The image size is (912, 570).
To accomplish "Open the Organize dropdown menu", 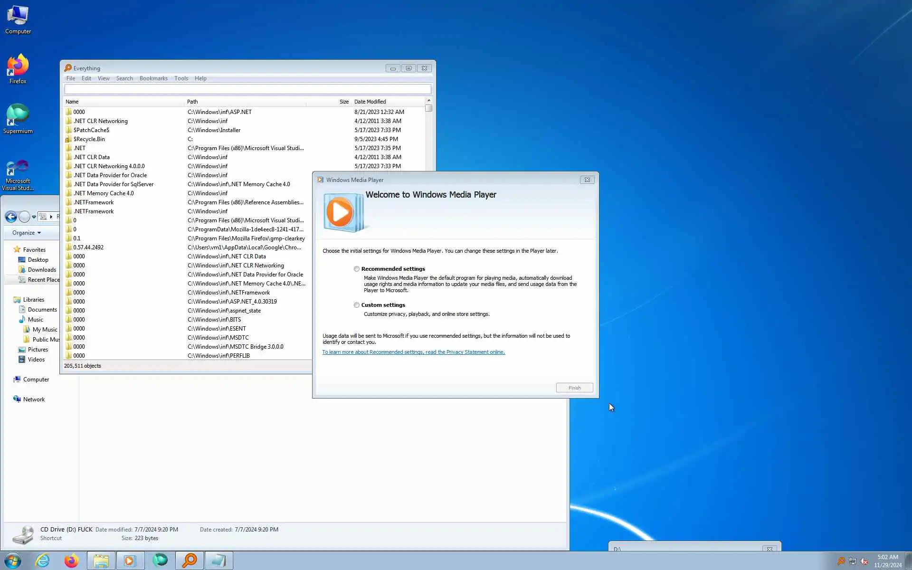I will [27, 233].
